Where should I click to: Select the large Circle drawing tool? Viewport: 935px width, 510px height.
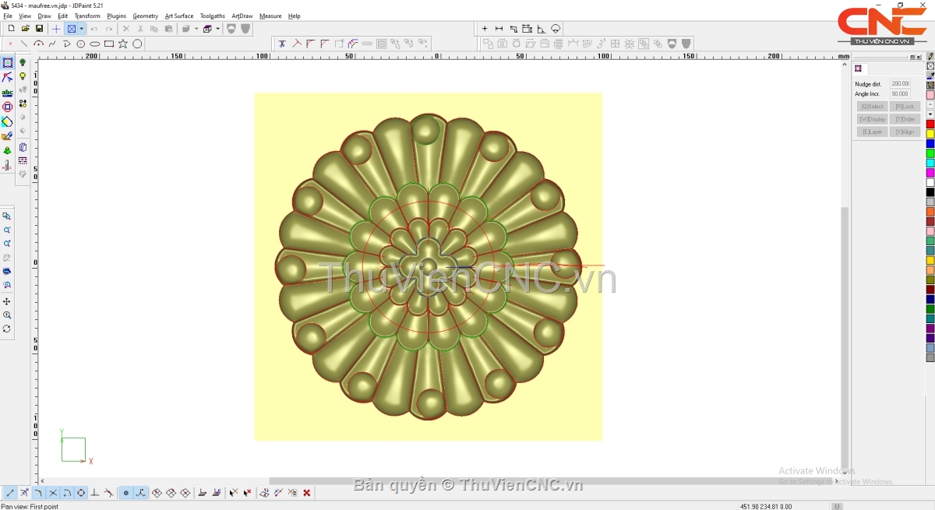click(x=137, y=44)
